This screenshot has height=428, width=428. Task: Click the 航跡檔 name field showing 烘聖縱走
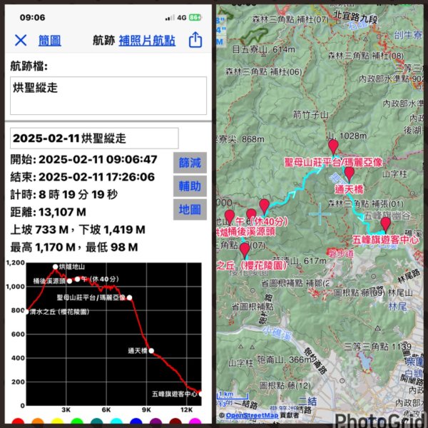tap(108, 96)
